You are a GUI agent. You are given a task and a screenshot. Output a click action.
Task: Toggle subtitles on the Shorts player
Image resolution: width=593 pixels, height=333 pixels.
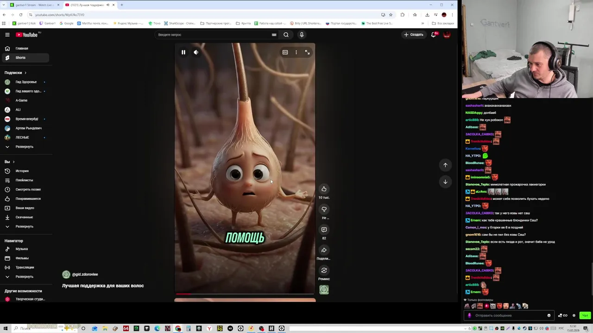(285, 52)
